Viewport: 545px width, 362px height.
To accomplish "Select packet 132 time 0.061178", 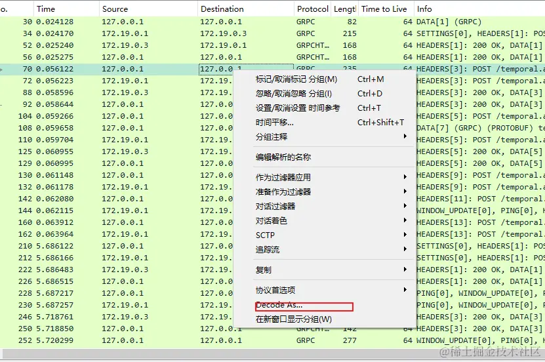I will [55, 188].
